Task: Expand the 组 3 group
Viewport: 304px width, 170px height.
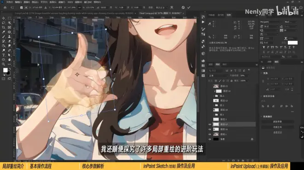Action: pyautogui.click(x=214, y=96)
